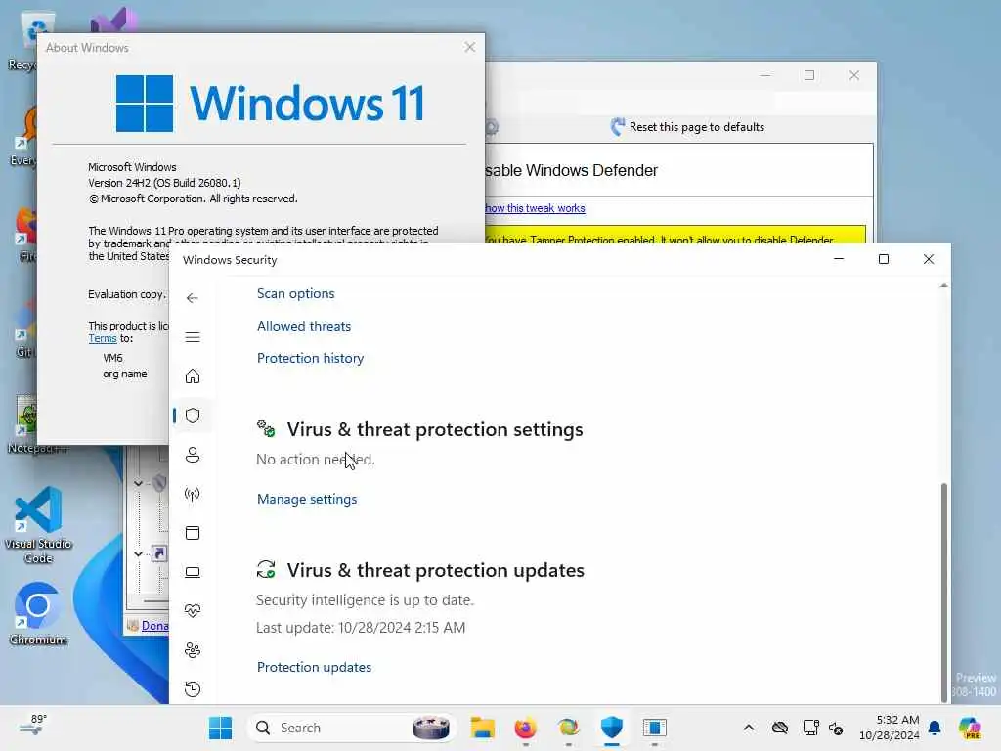Minimize the Windows Security window
Screen dimensions: 1001x751
839,259
